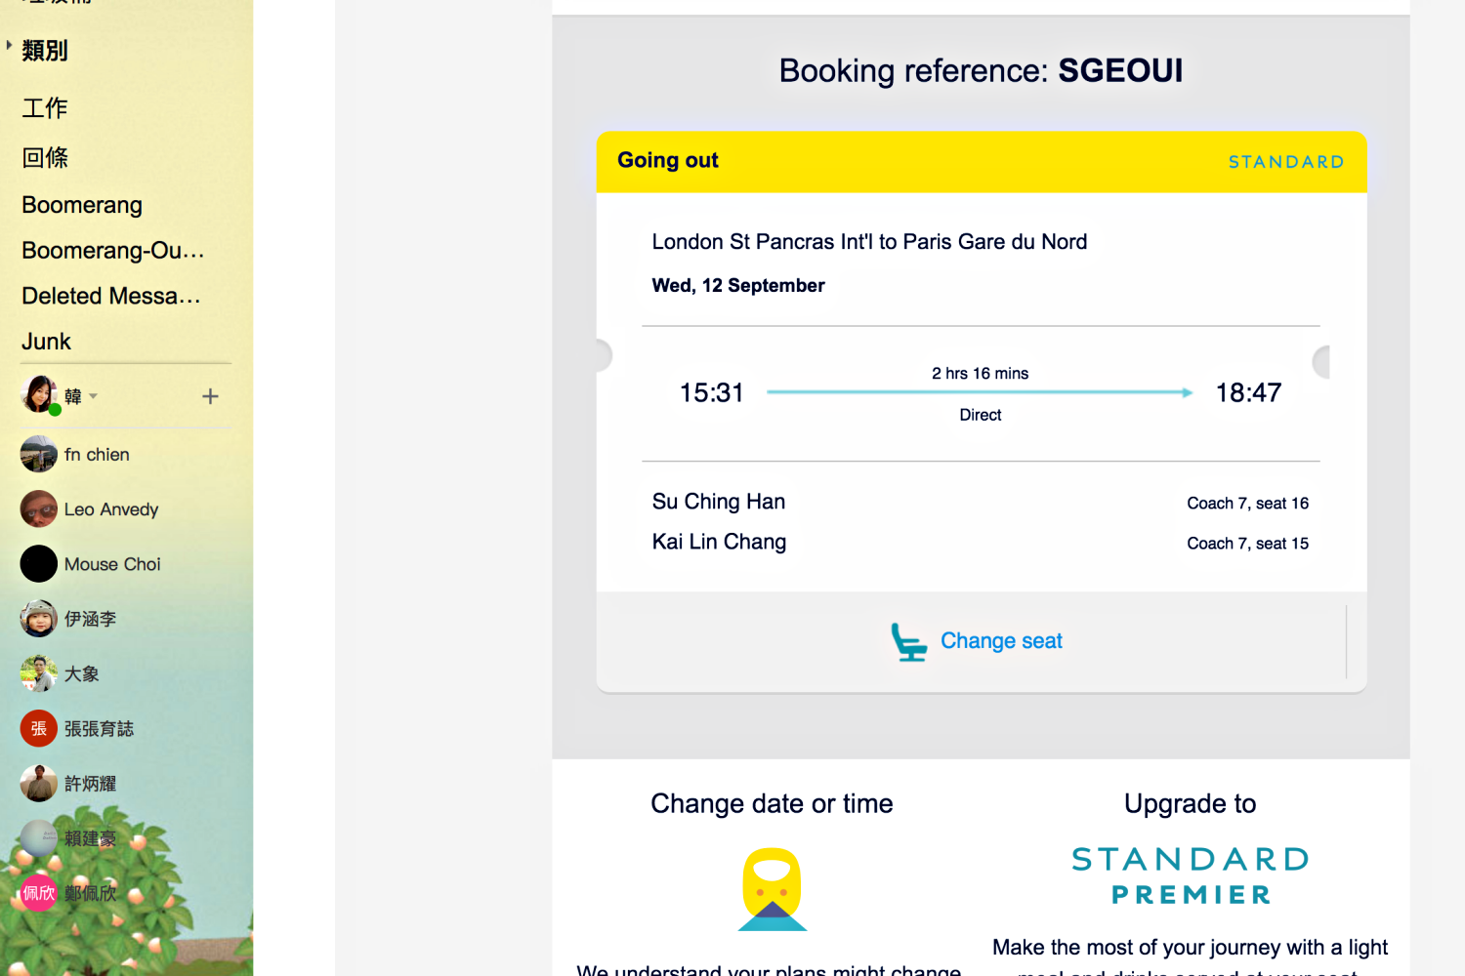Click the red 張 avatar icon
Viewport: 1465px width, 976px height.
click(x=39, y=728)
